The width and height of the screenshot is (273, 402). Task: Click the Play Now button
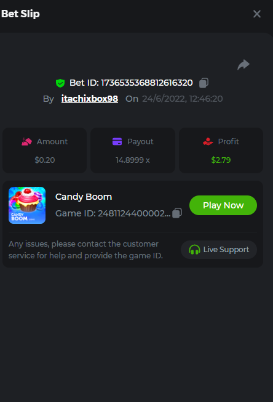tap(223, 205)
